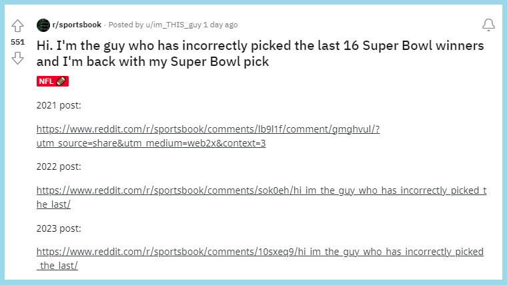Downvote the Super Bowl pick post

click(17, 59)
